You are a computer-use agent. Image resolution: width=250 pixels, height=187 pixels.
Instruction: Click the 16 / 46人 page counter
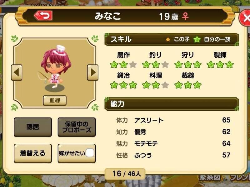click(x=125, y=174)
